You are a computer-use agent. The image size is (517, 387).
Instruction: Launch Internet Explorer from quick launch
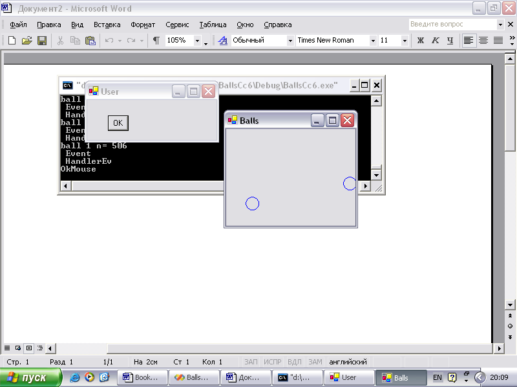75,377
